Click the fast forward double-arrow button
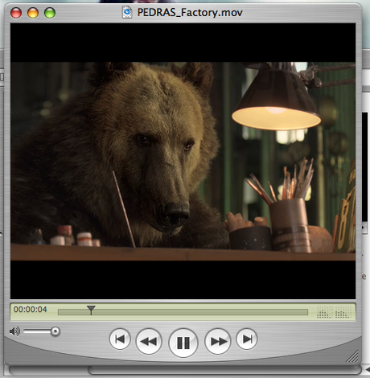 pos(218,341)
